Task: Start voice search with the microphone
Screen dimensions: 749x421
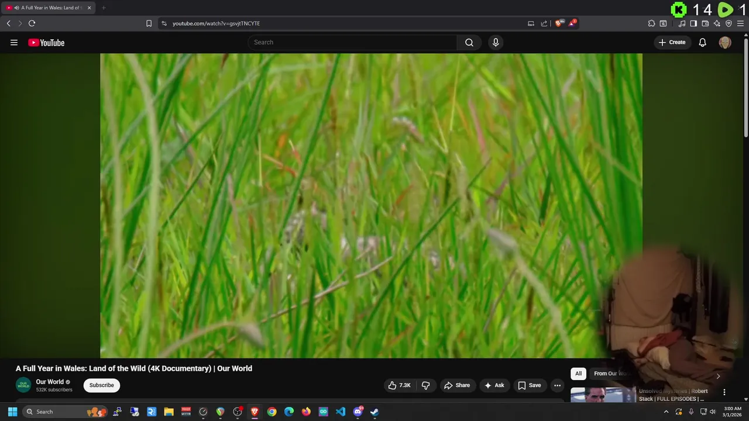Action: 496,42
